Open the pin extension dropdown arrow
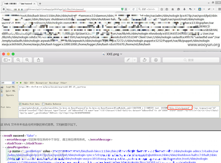This screenshot has height=163, width=221. 214,9
